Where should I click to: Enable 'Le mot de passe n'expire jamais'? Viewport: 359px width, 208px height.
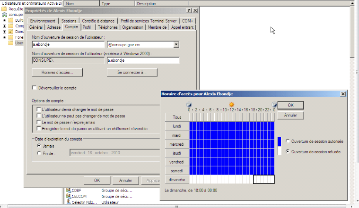tap(39, 122)
